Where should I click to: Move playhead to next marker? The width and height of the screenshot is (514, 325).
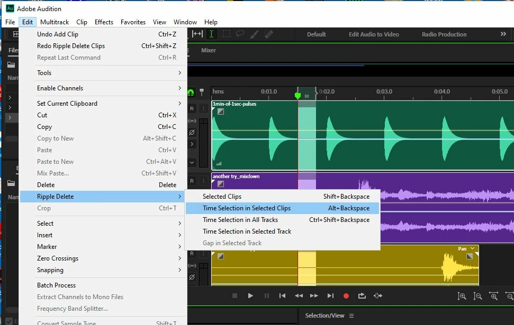coord(330,296)
